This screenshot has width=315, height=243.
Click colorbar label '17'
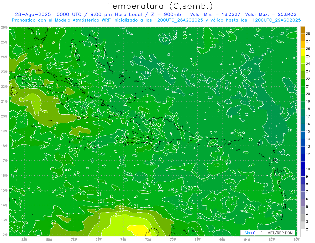click(308, 116)
